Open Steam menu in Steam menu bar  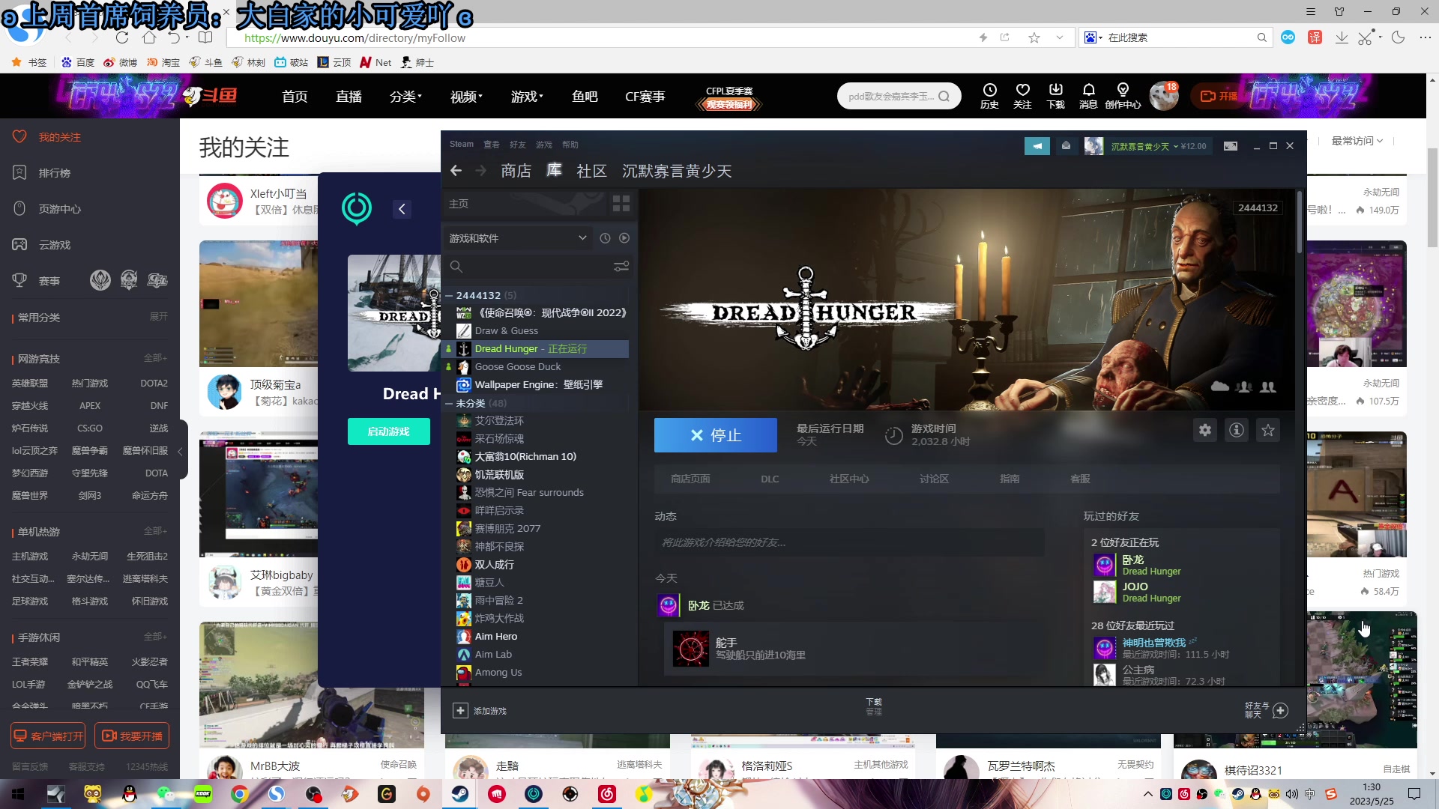click(461, 145)
